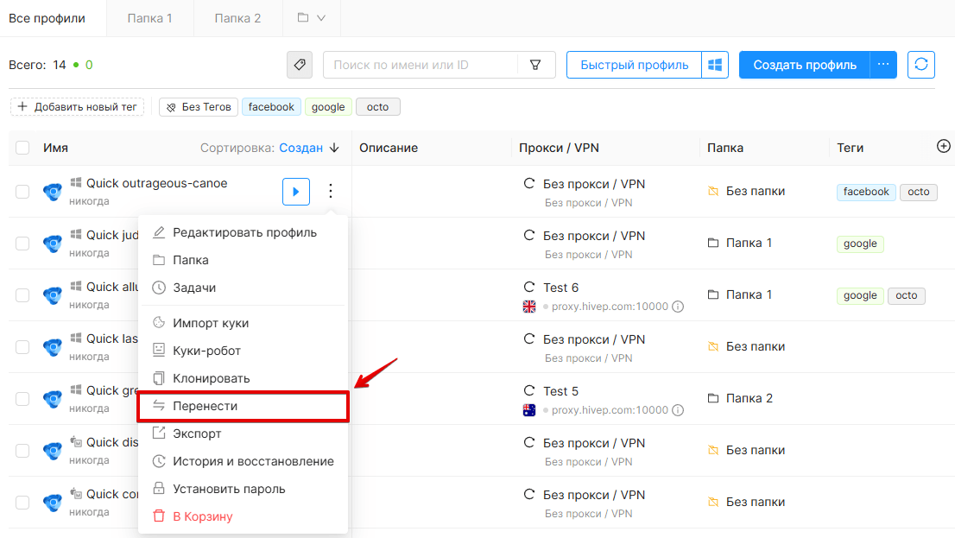Focus the Поиск по имени или ID field
The width and height of the screenshot is (955, 538).
(421, 65)
